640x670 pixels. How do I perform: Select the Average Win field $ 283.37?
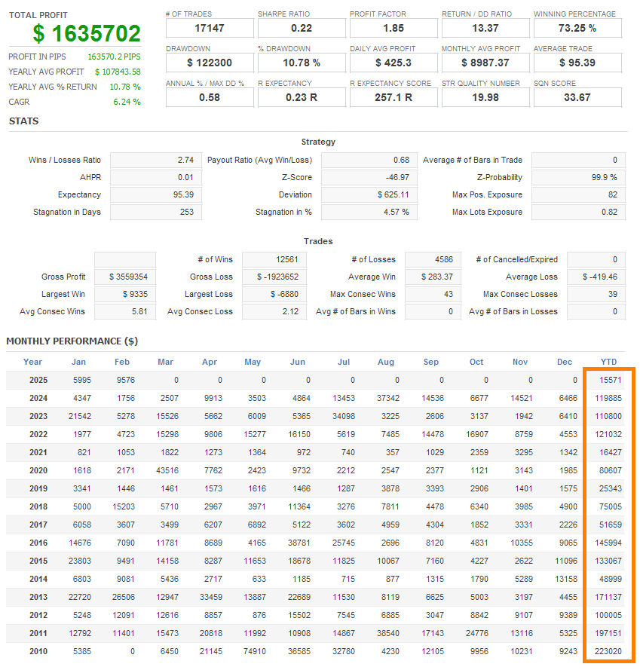[433, 277]
